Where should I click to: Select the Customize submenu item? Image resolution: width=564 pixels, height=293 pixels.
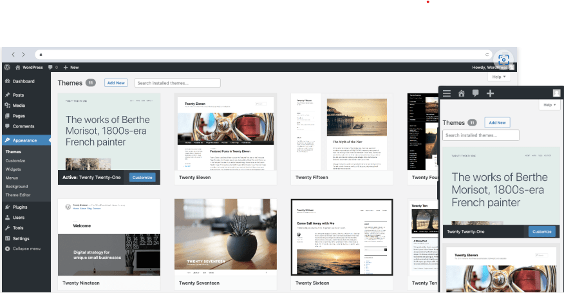pos(15,161)
